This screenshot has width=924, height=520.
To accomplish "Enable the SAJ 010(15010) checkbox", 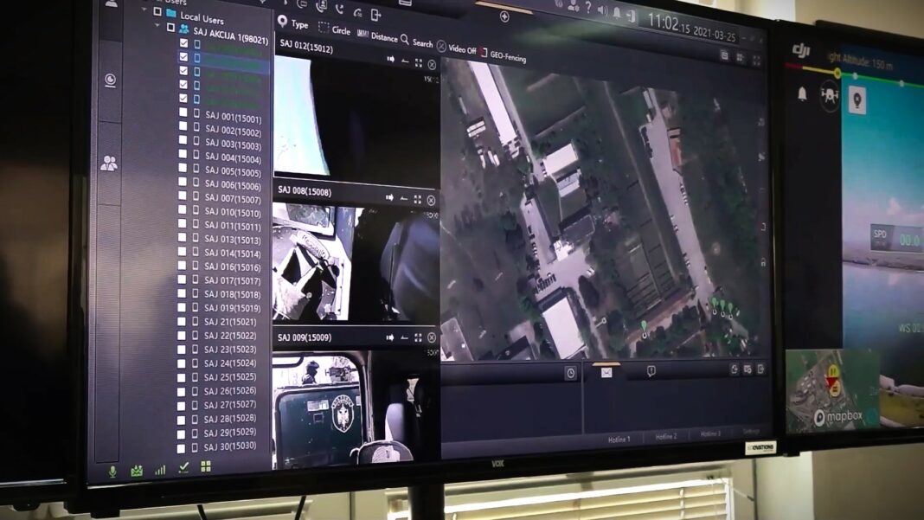I will point(182,209).
